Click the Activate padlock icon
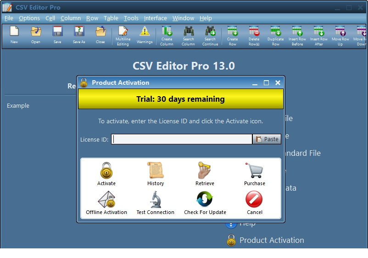 (106, 174)
